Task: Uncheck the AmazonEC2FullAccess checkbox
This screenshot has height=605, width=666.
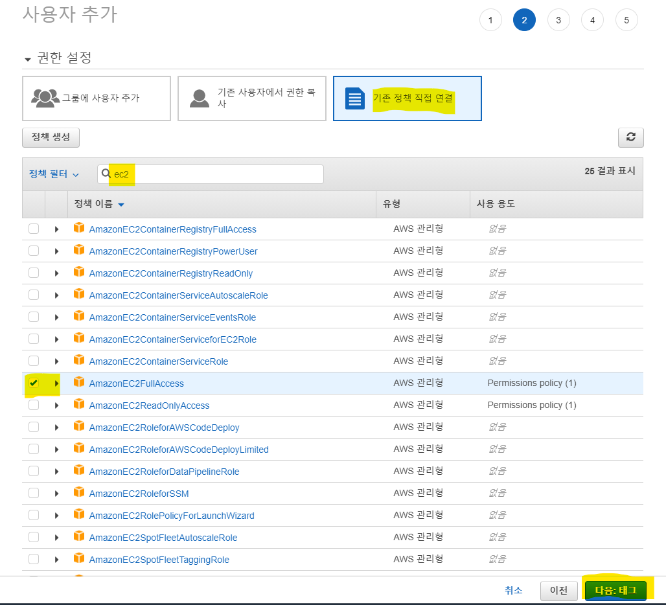Action: point(34,383)
